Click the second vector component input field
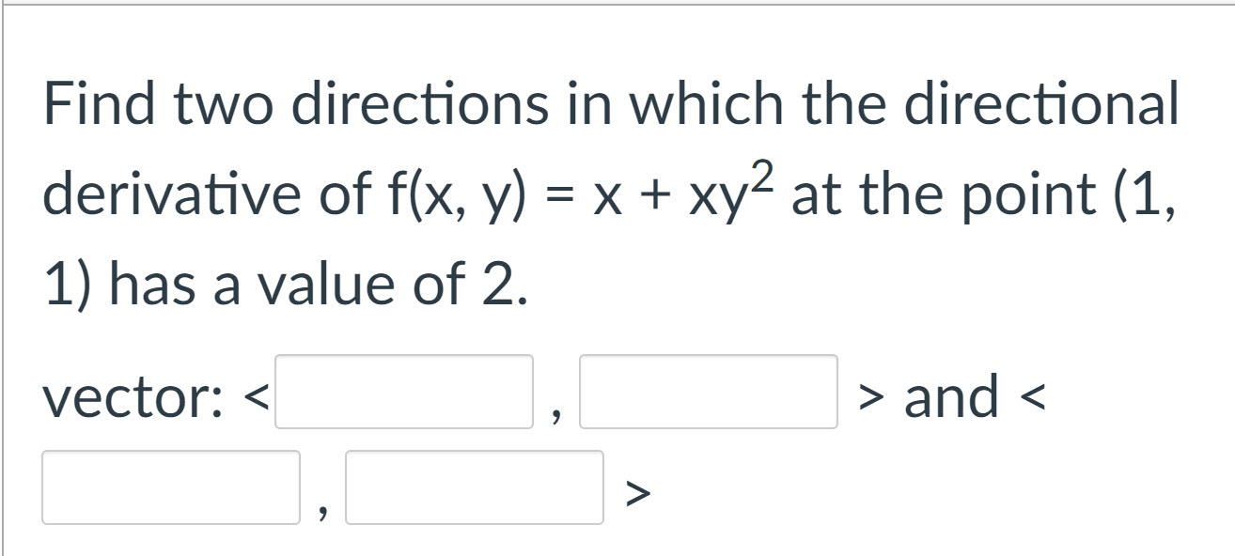 point(710,393)
